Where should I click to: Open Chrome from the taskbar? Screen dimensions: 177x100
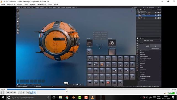(x=67, y=97)
